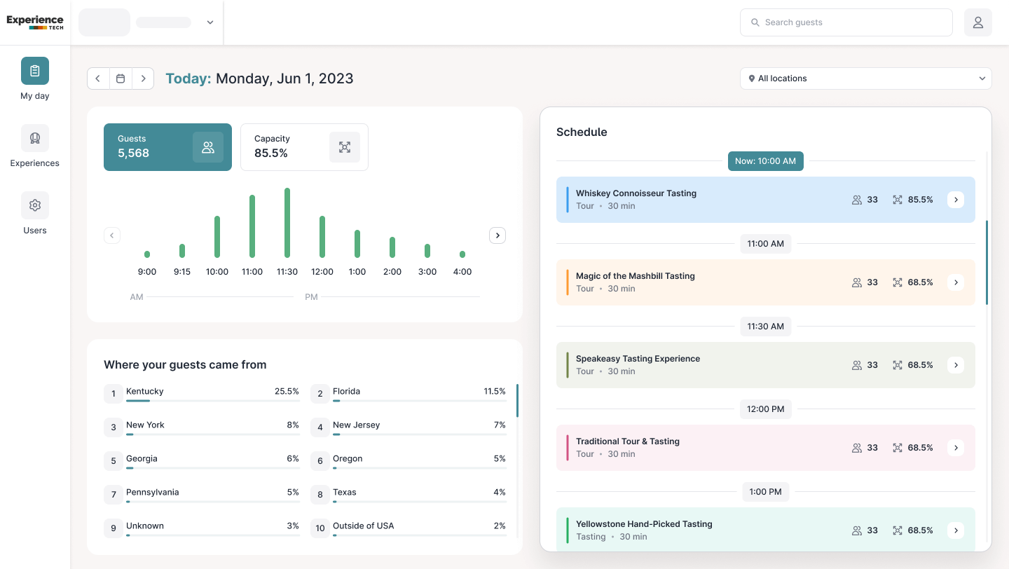The height and width of the screenshot is (569, 1009).
Task: Open the calendar date picker icon
Action: (x=121, y=78)
